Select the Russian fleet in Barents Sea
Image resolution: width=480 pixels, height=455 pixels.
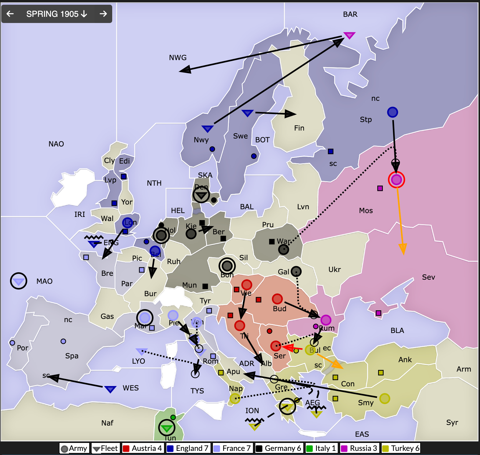tap(349, 36)
